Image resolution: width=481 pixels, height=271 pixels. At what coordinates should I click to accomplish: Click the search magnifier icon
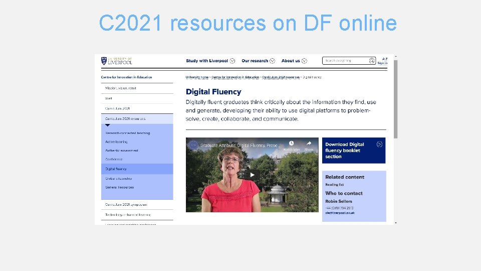coord(371,61)
